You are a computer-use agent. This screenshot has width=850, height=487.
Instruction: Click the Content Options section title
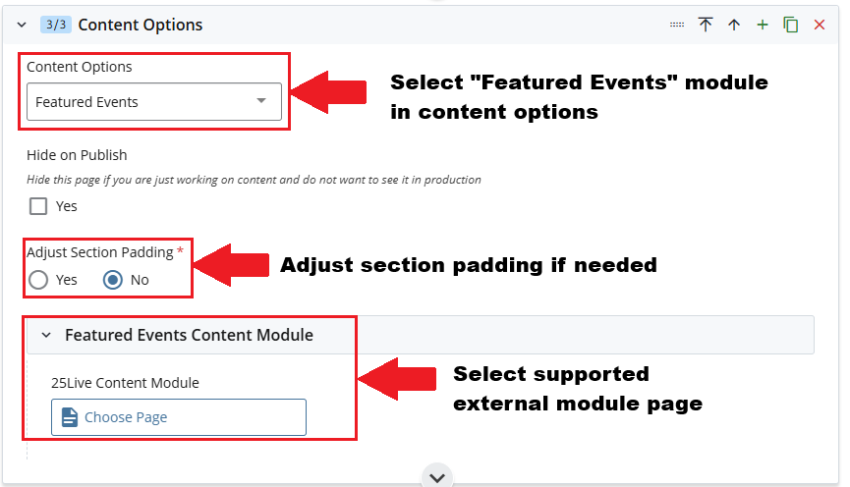point(140,26)
